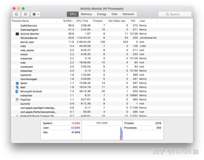Open the process info inspector icon
Viewport: 204px width, 160px height.
[25, 14]
